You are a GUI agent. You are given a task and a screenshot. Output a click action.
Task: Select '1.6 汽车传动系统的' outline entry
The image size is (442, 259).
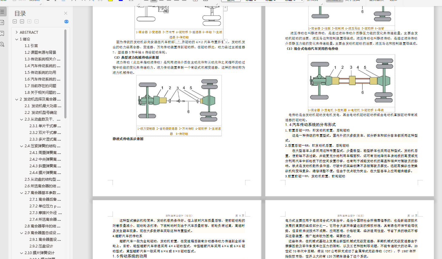coord(42,79)
